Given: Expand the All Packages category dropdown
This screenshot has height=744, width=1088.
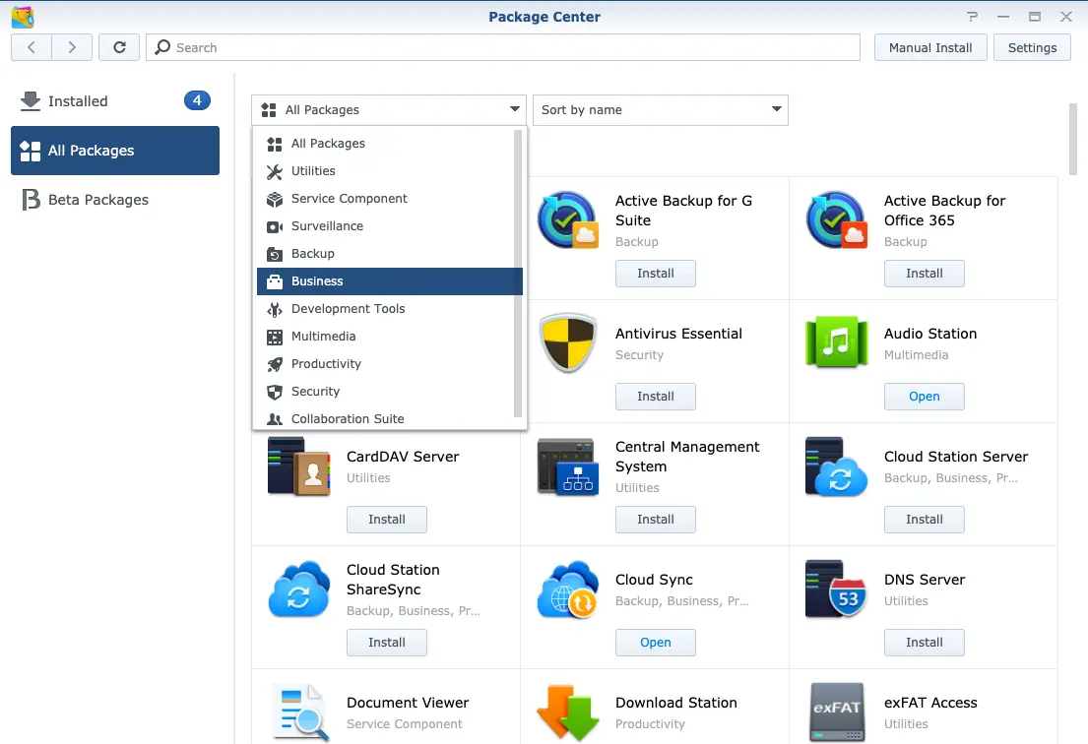Looking at the screenshot, I should tap(389, 109).
